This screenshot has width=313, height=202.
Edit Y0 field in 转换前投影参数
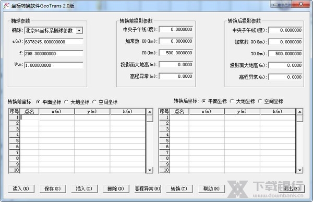point(176,53)
